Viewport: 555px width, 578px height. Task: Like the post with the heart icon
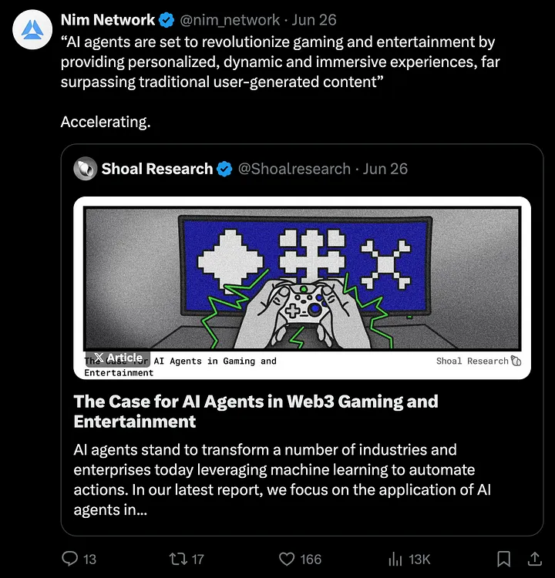[x=287, y=559]
